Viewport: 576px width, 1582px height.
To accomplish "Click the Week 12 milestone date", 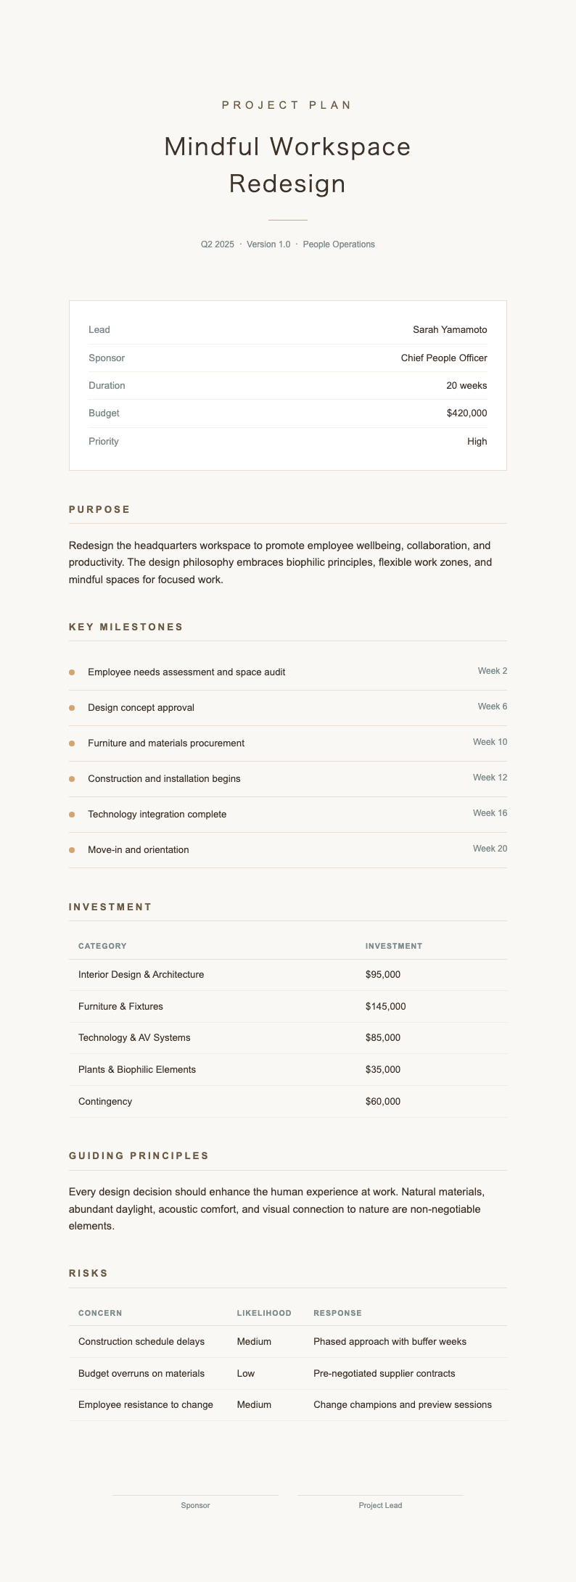I will (490, 778).
